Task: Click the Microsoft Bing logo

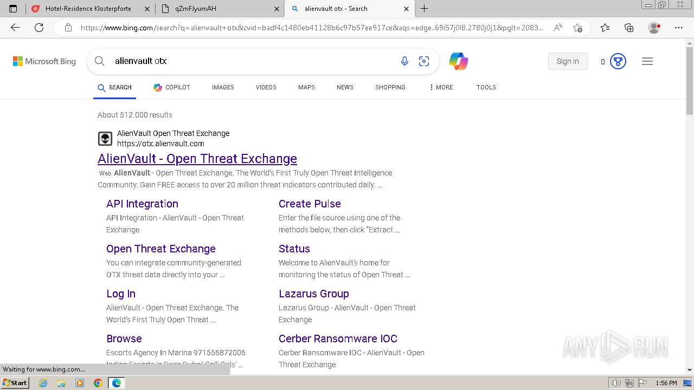Action: coord(44,61)
